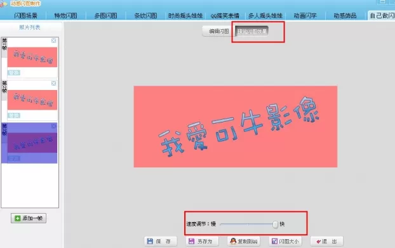
Task: Remove frame 3 with its X icon
Action: (53, 126)
